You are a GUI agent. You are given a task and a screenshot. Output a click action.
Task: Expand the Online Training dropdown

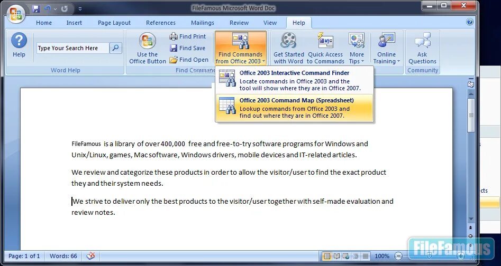(x=387, y=48)
